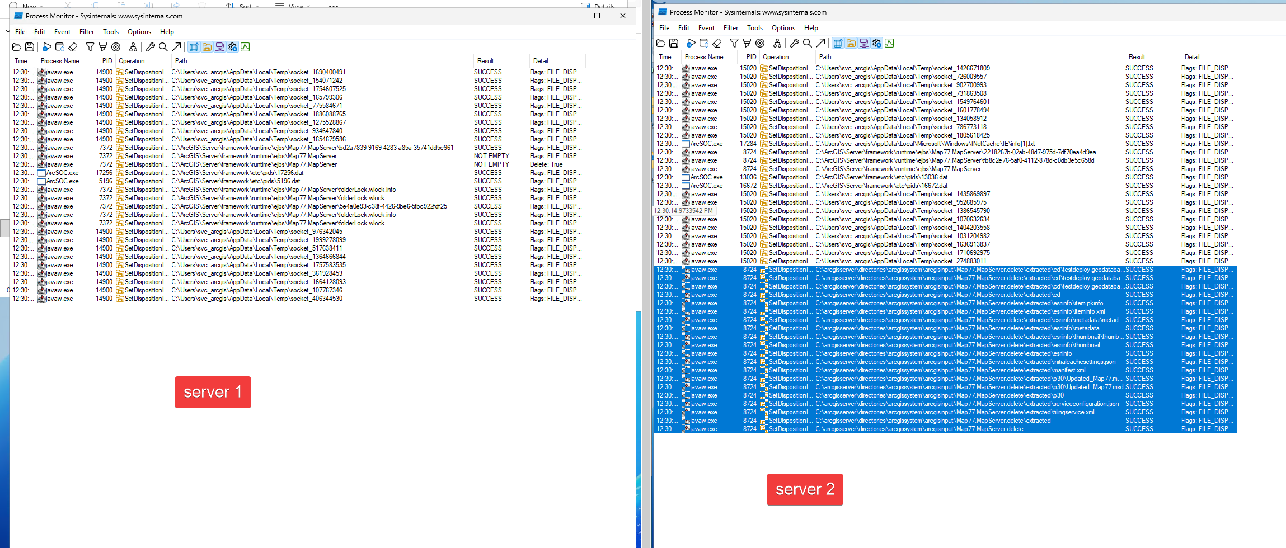Open Event menu in server 1 window
1286x548 pixels.
tap(62, 32)
